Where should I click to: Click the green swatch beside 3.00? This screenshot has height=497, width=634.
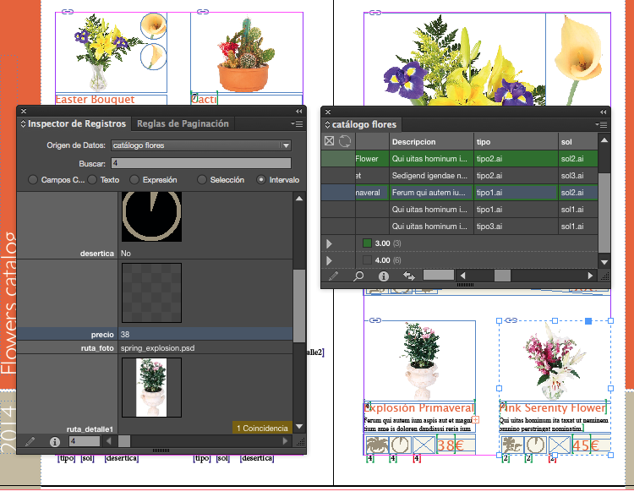coord(367,243)
